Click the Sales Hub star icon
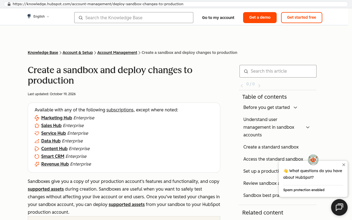Viewport: 352px width, 220px height. (37, 126)
